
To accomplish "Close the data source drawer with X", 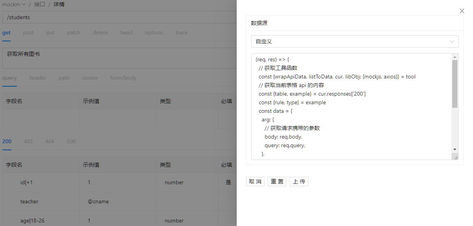I will point(462,11).
